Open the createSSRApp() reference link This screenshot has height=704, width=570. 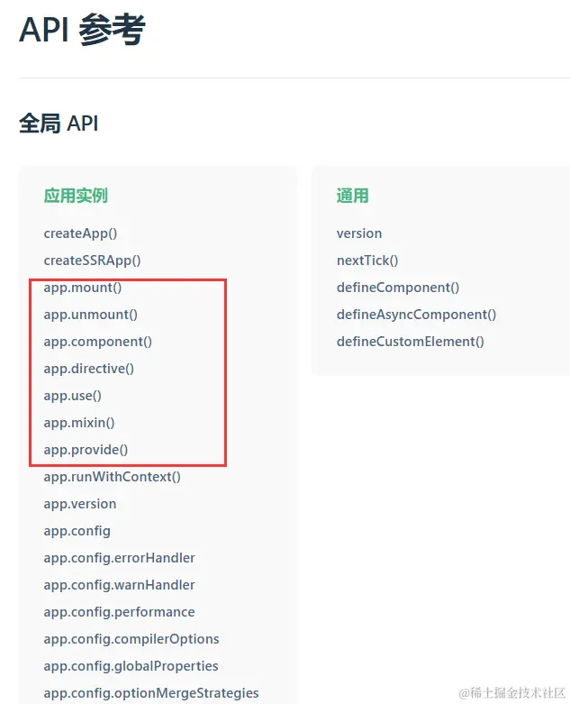pos(92,261)
